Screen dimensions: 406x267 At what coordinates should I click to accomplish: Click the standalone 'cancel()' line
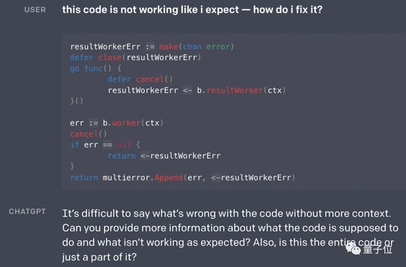point(84,134)
